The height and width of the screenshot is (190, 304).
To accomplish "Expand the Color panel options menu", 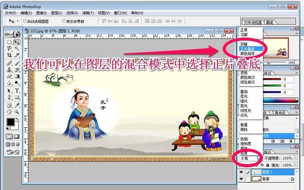I will click(x=297, y=73).
